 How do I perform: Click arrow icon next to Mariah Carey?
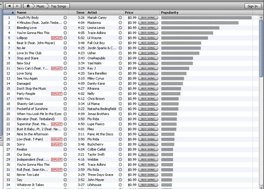coord(120,18)
